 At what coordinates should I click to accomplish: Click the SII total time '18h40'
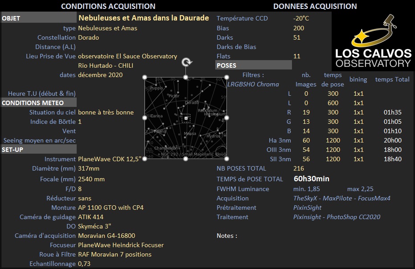pos(393,159)
